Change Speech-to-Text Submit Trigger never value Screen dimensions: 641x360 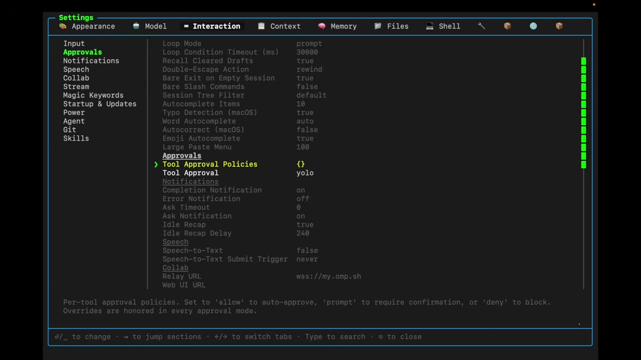[x=307, y=259]
